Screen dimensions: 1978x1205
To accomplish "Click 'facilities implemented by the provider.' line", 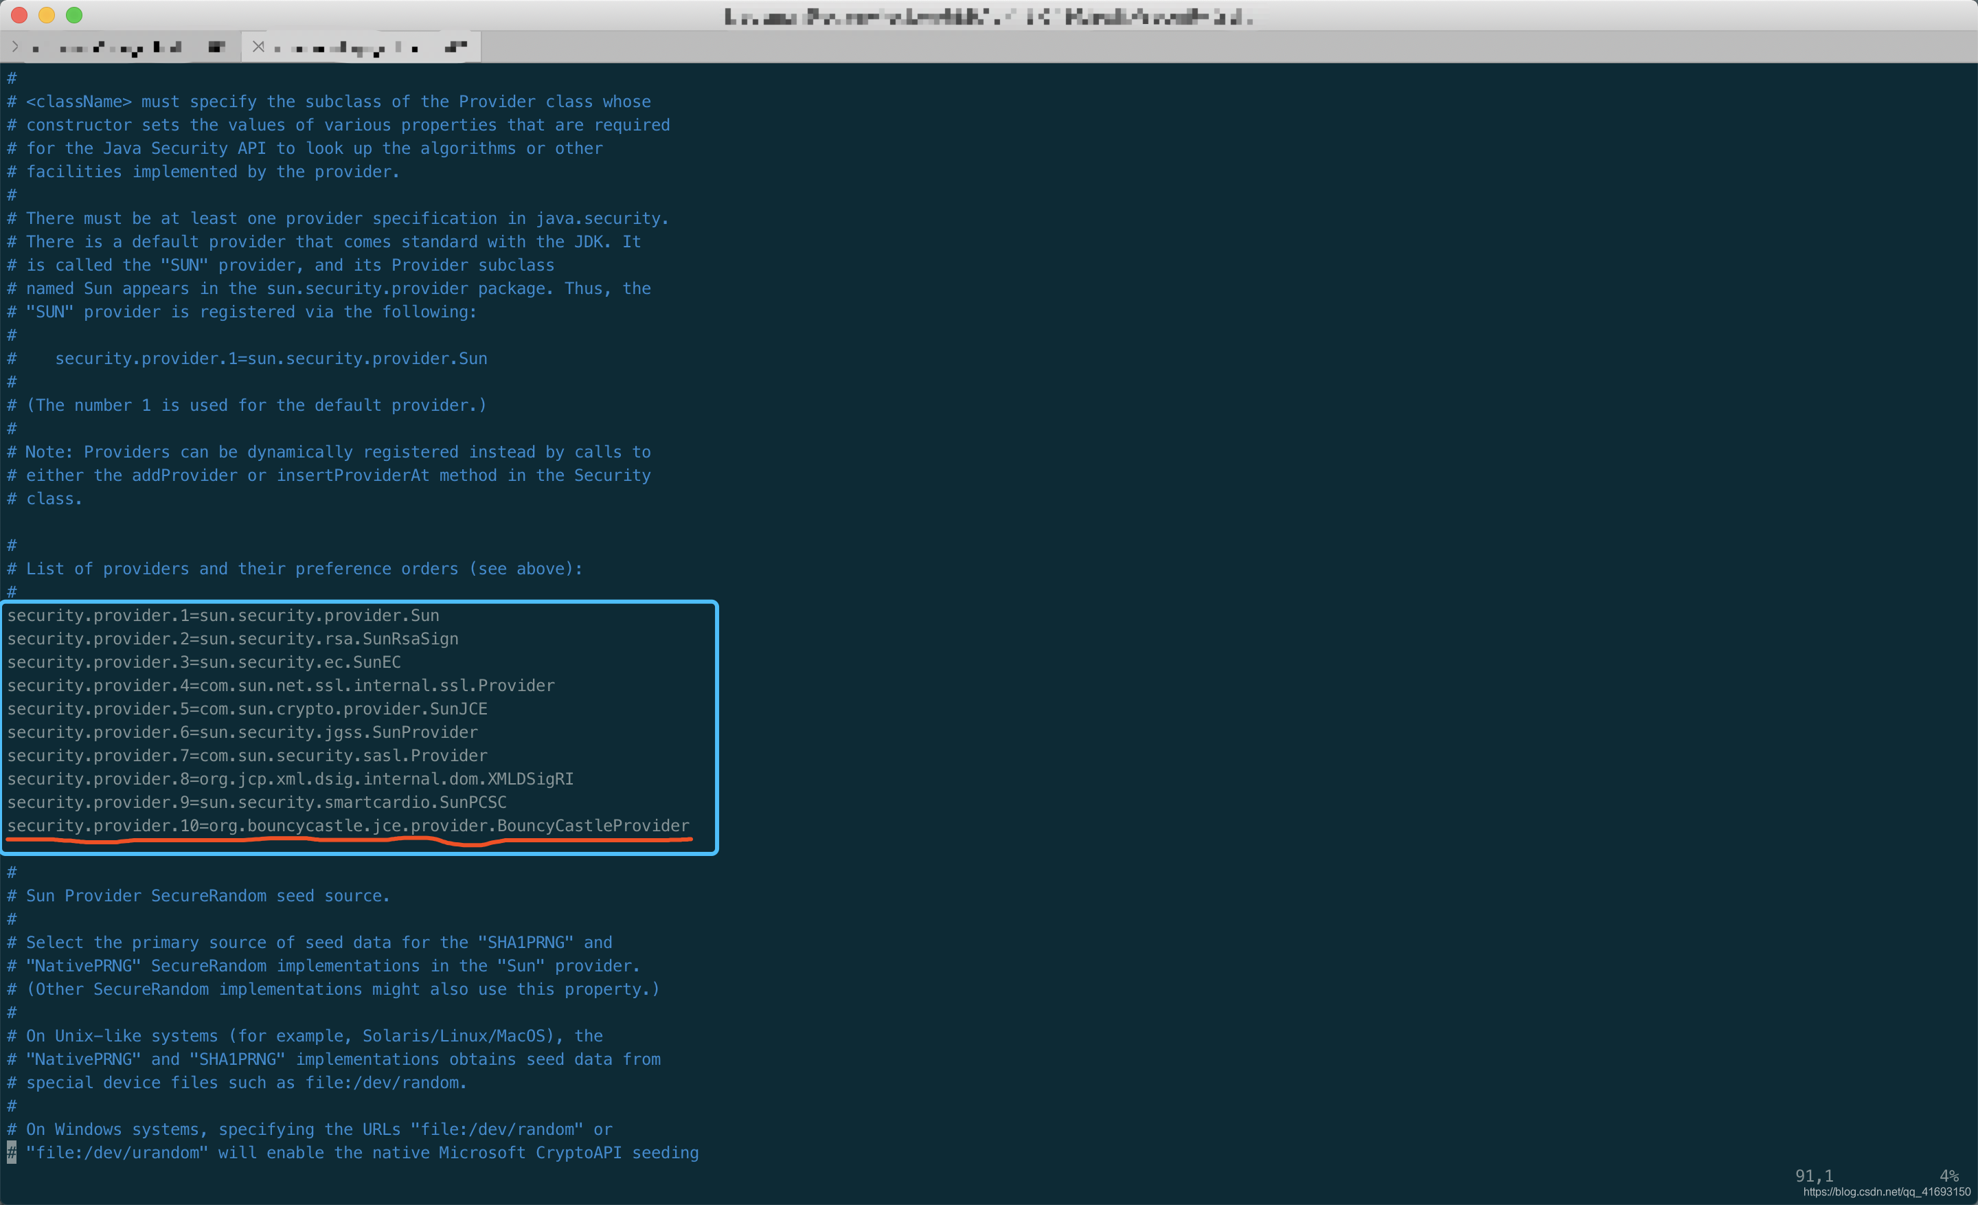I will tap(203, 172).
